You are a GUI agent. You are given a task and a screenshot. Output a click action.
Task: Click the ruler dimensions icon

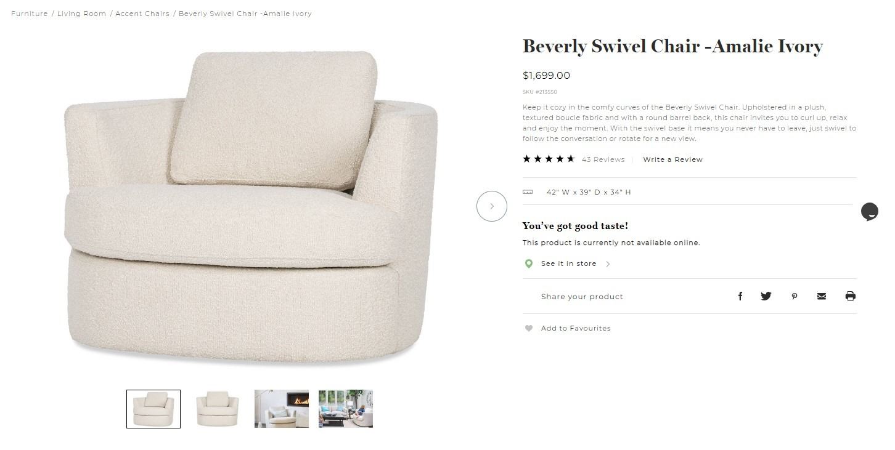(x=528, y=192)
